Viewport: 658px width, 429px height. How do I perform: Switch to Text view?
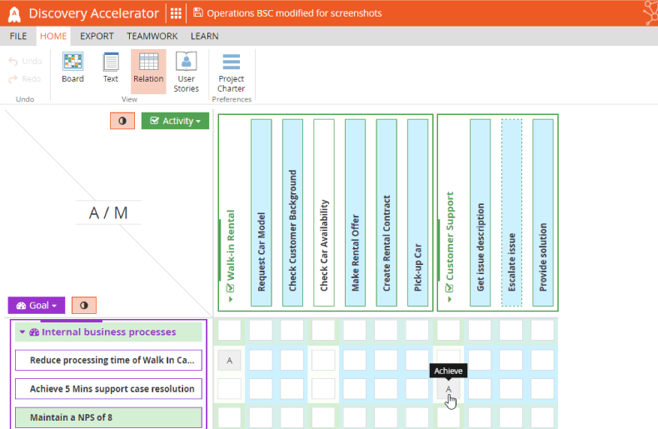[x=110, y=67]
